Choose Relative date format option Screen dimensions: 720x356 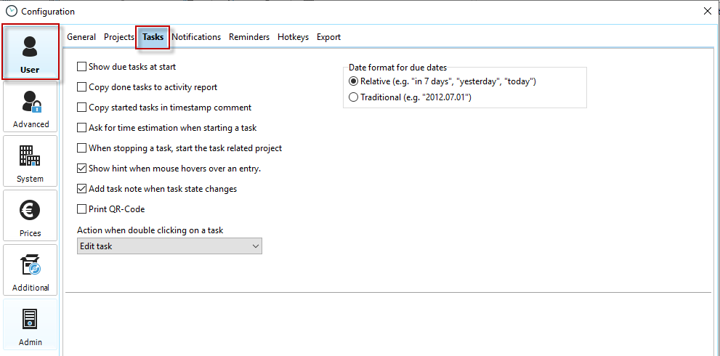pos(354,81)
